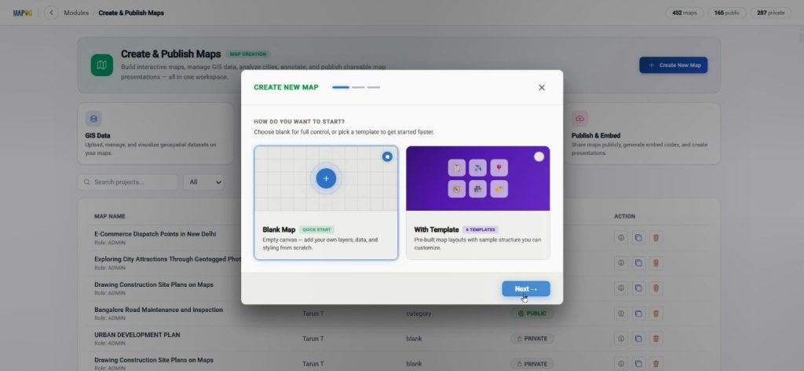Click the Create & Publish Maps breadcrumb

pyautogui.click(x=131, y=13)
